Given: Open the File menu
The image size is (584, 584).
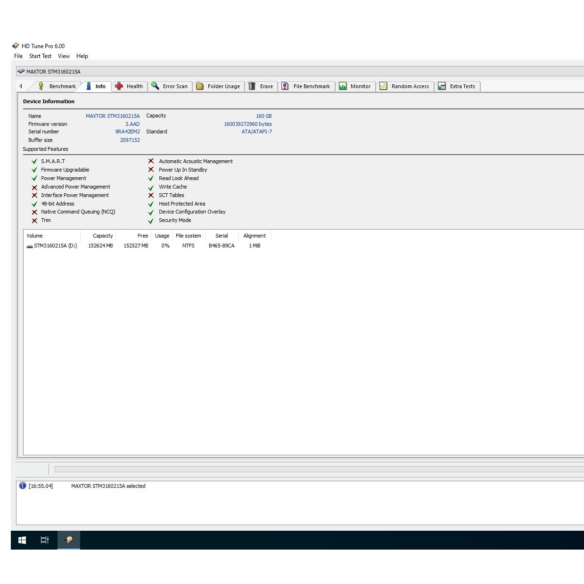Looking at the screenshot, I should coord(18,56).
